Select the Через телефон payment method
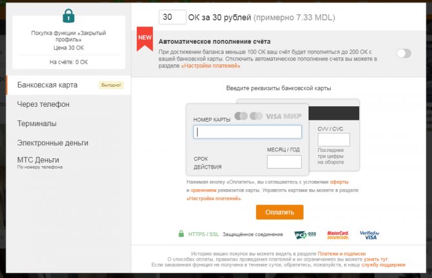This screenshot has height=278, width=432. 68,104
